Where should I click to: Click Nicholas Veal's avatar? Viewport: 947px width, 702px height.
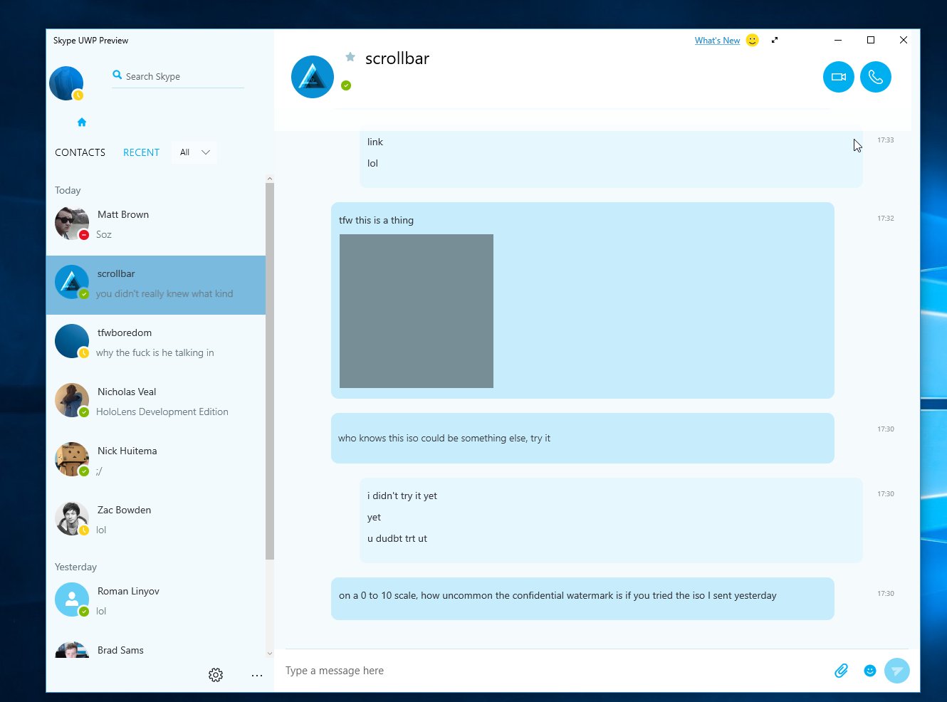[72, 400]
